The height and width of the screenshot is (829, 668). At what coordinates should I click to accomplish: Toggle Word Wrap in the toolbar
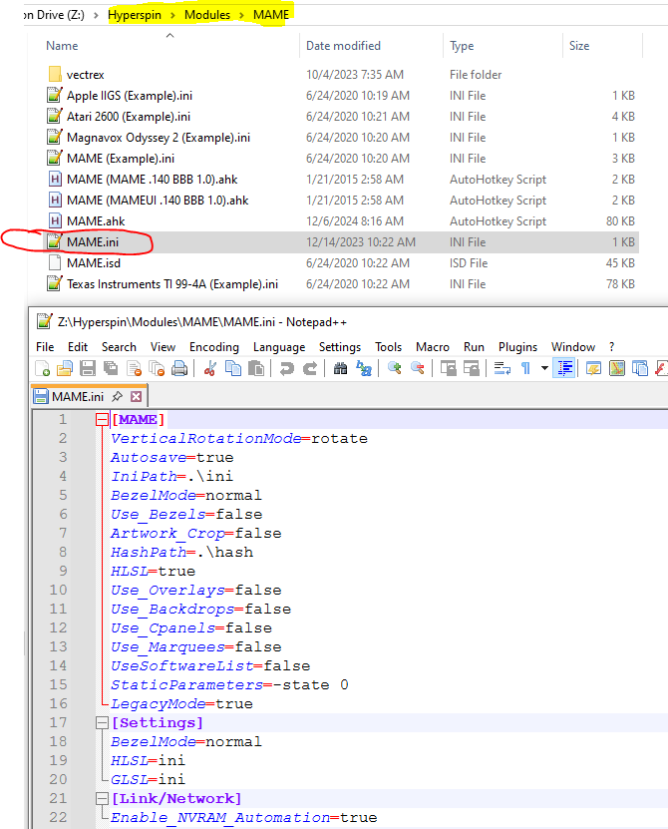click(x=501, y=369)
